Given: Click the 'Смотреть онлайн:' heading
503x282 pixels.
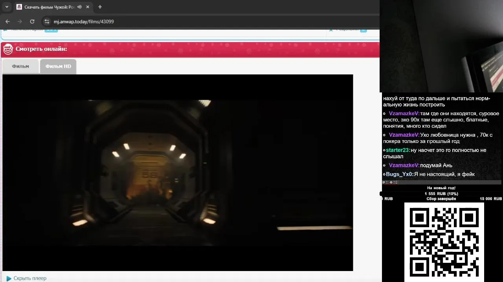Looking at the screenshot, I should click(x=41, y=49).
